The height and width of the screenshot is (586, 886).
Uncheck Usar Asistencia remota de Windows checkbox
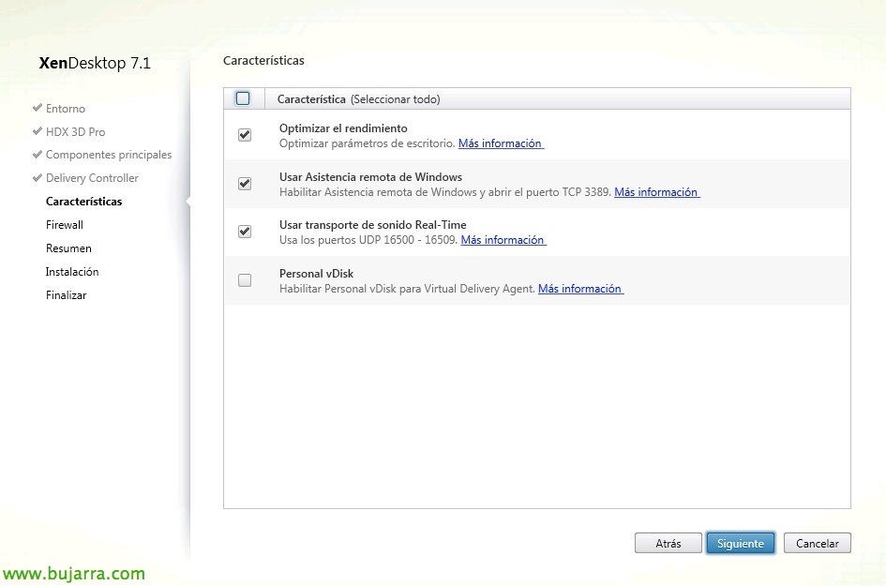(245, 184)
